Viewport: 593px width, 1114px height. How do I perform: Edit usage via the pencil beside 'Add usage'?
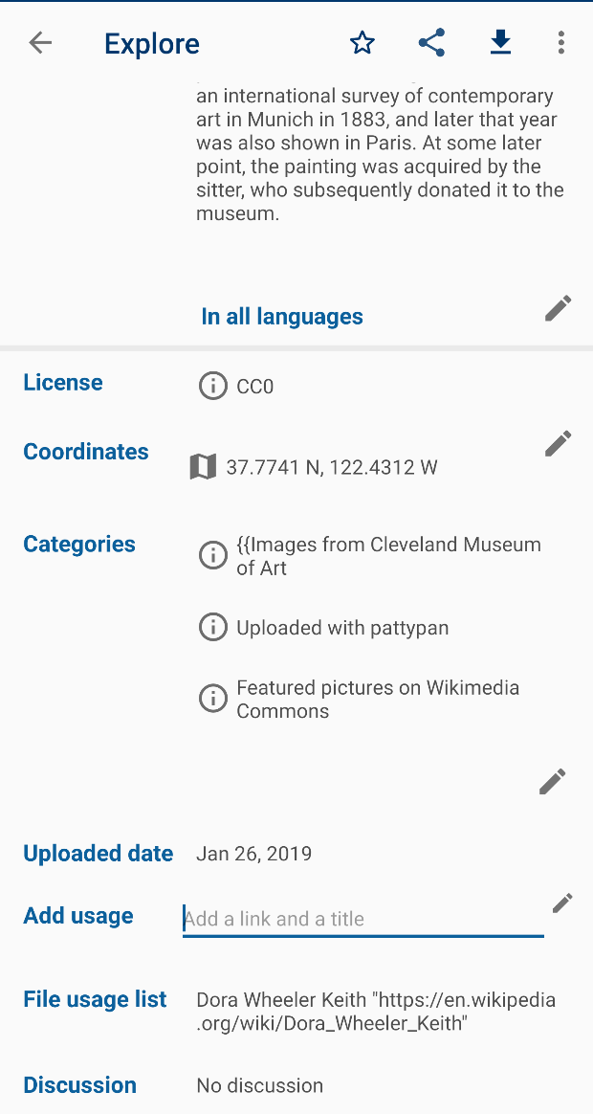pyautogui.click(x=562, y=902)
